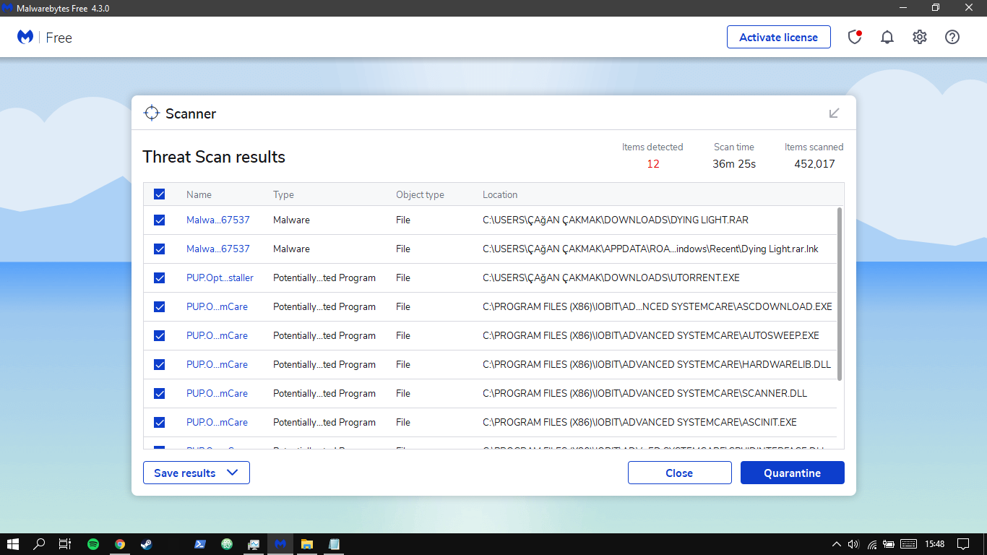987x555 pixels.
Task: Uncheck the SCANNER.DLL detection checkbox
Action: (x=160, y=393)
